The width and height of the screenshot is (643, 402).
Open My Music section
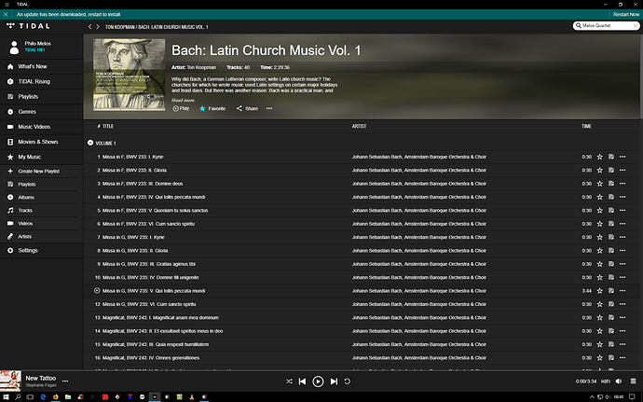click(x=29, y=158)
